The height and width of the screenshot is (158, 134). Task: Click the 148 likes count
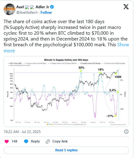point(14,141)
